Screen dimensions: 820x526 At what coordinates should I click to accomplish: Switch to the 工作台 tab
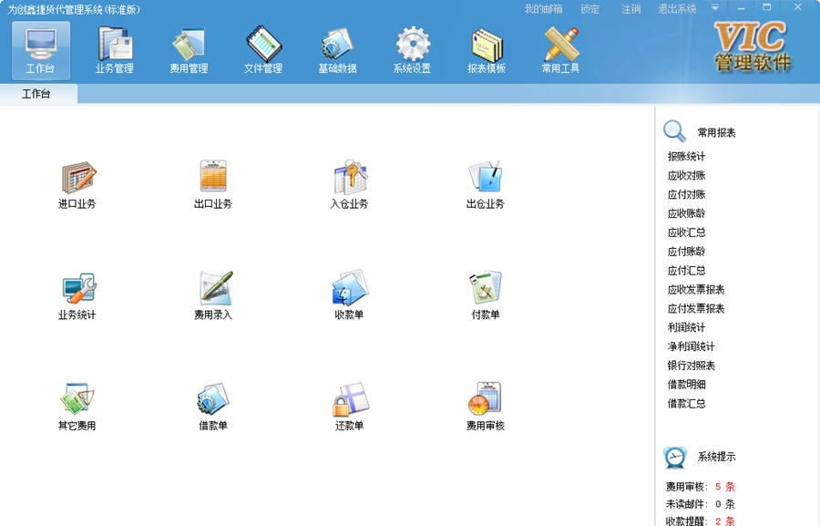pyautogui.click(x=36, y=93)
